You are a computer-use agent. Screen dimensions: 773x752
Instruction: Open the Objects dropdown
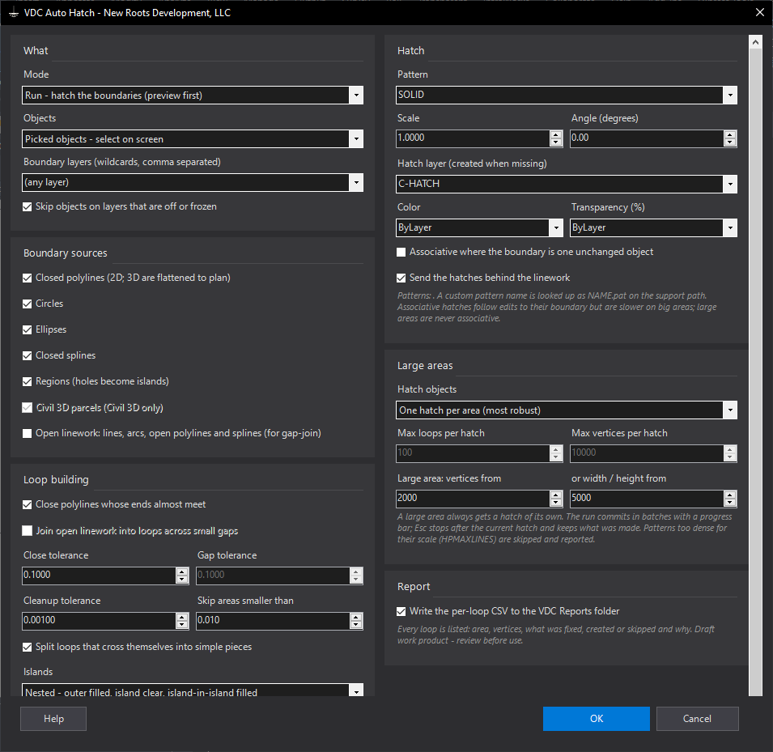(x=356, y=139)
